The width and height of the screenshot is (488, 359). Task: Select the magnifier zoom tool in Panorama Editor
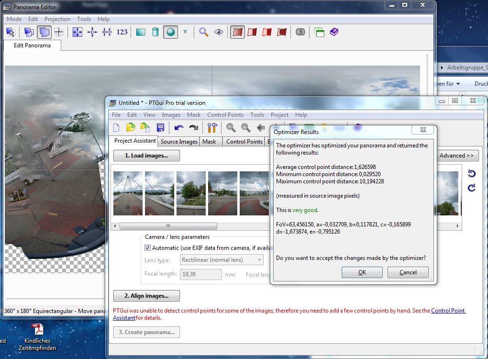point(204,32)
